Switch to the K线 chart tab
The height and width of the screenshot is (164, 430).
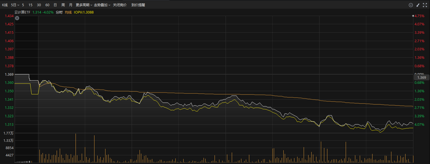[x=5, y=5]
